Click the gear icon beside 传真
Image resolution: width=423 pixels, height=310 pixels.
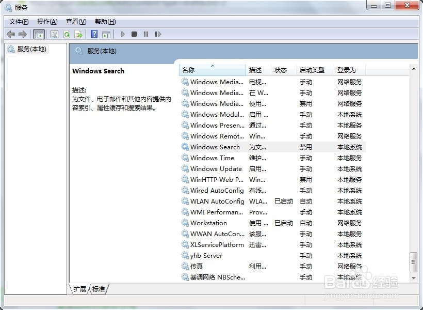[185, 266]
